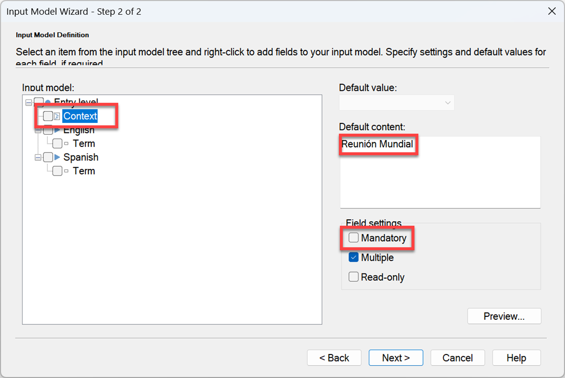The width and height of the screenshot is (565, 378).
Task: Collapse the Entry level tree node
Action: tap(29, 103)
